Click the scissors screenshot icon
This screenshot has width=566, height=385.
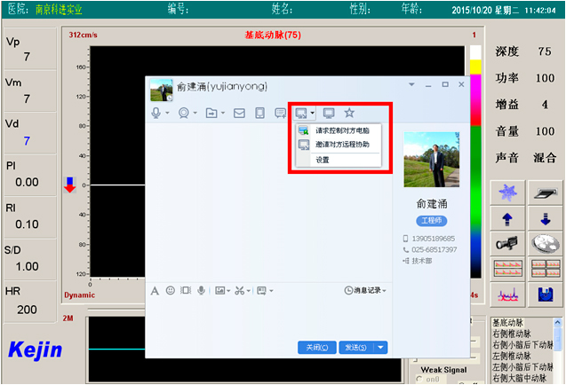pyautogui.click(x=240, y=290)
